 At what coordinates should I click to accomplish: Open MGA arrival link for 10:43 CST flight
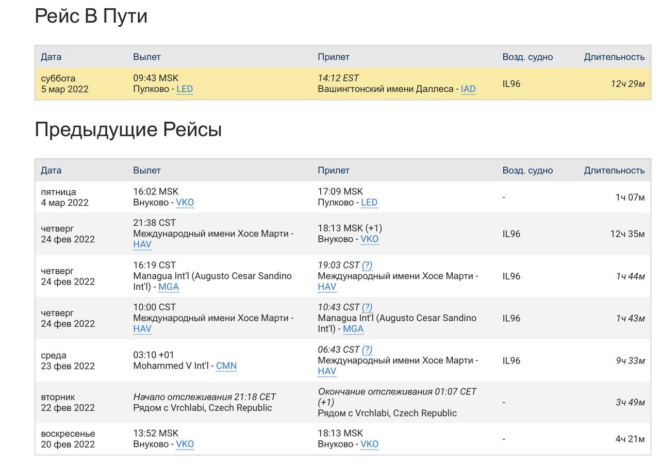point(353,329)
